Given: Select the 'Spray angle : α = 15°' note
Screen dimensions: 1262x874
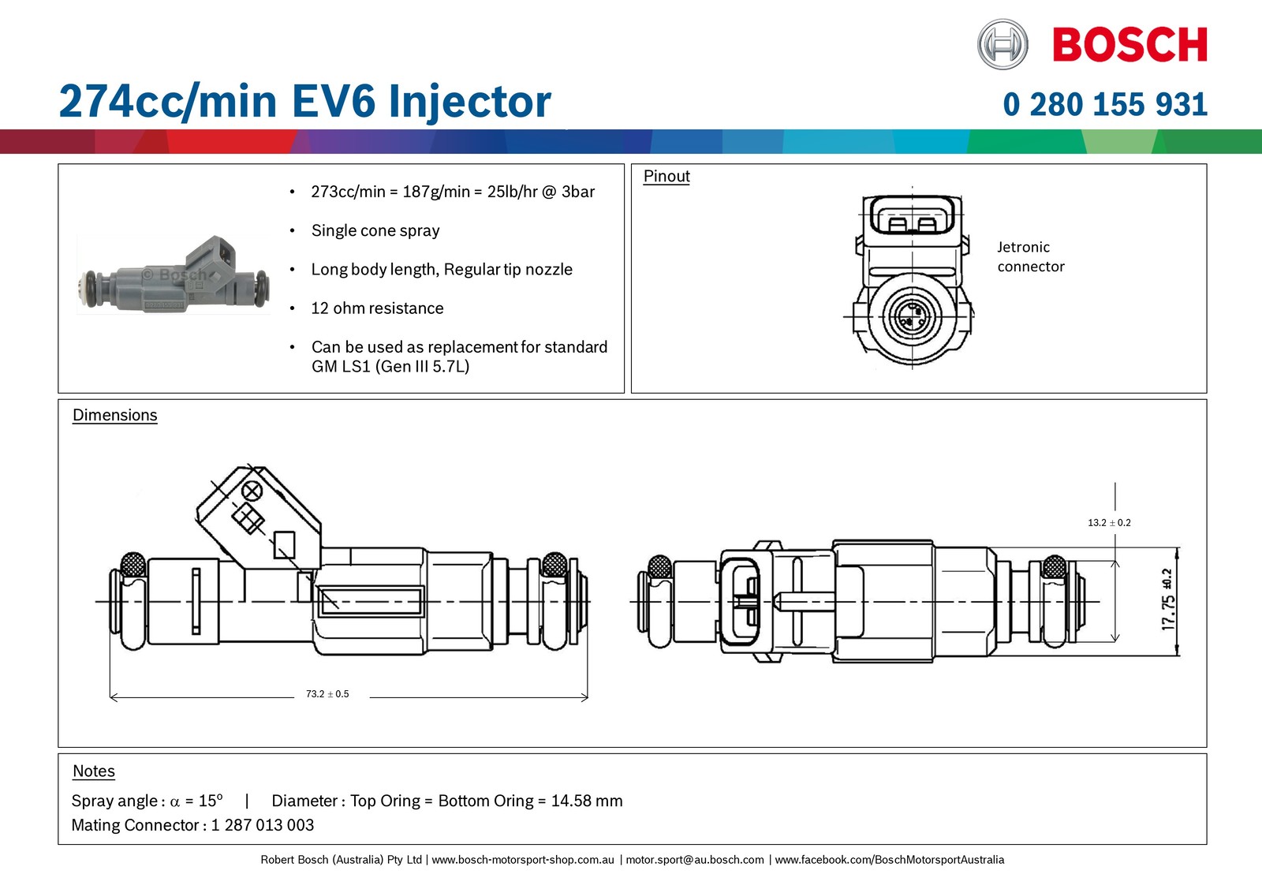Looking at the screenshot, I should point(147,801).
